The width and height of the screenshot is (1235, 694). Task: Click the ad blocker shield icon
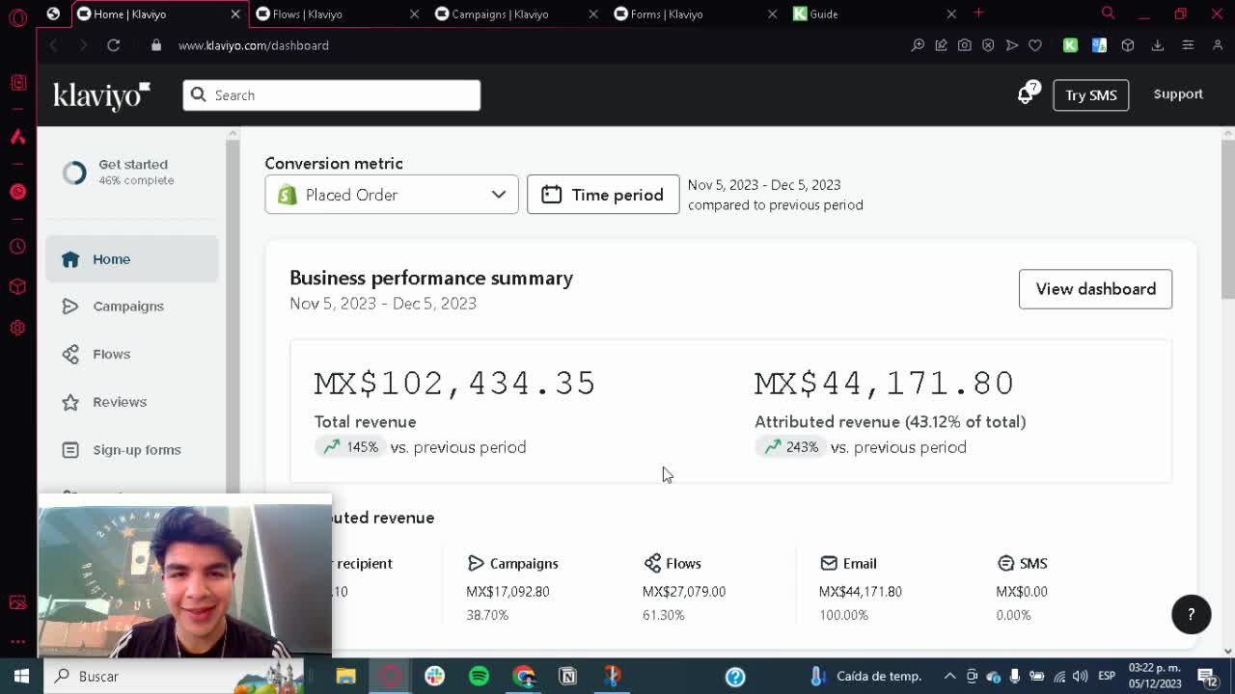coord(988,45)
